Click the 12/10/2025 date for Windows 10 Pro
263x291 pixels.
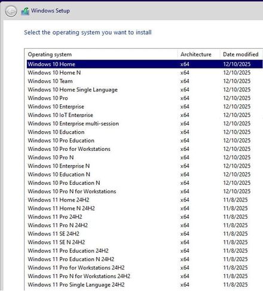237,98
